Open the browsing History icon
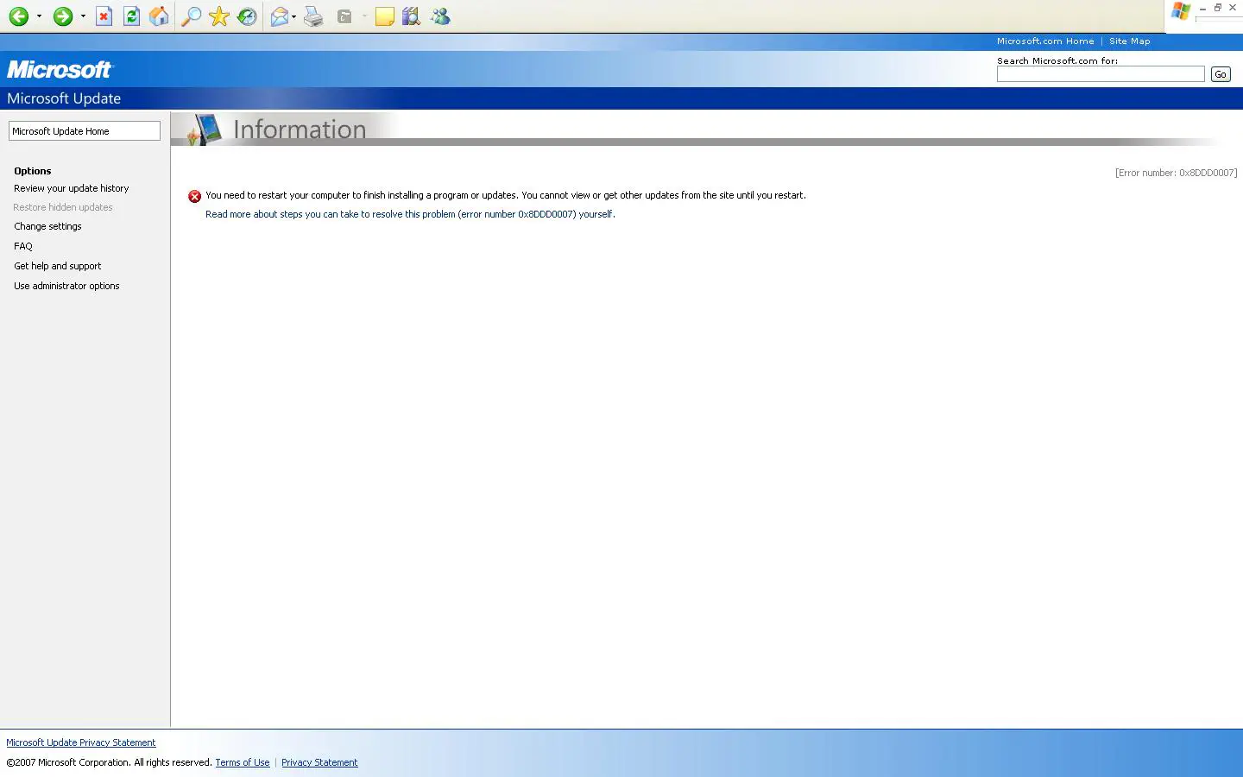Viewport: 1243px width, 777px height. click(x=247, y=16)
